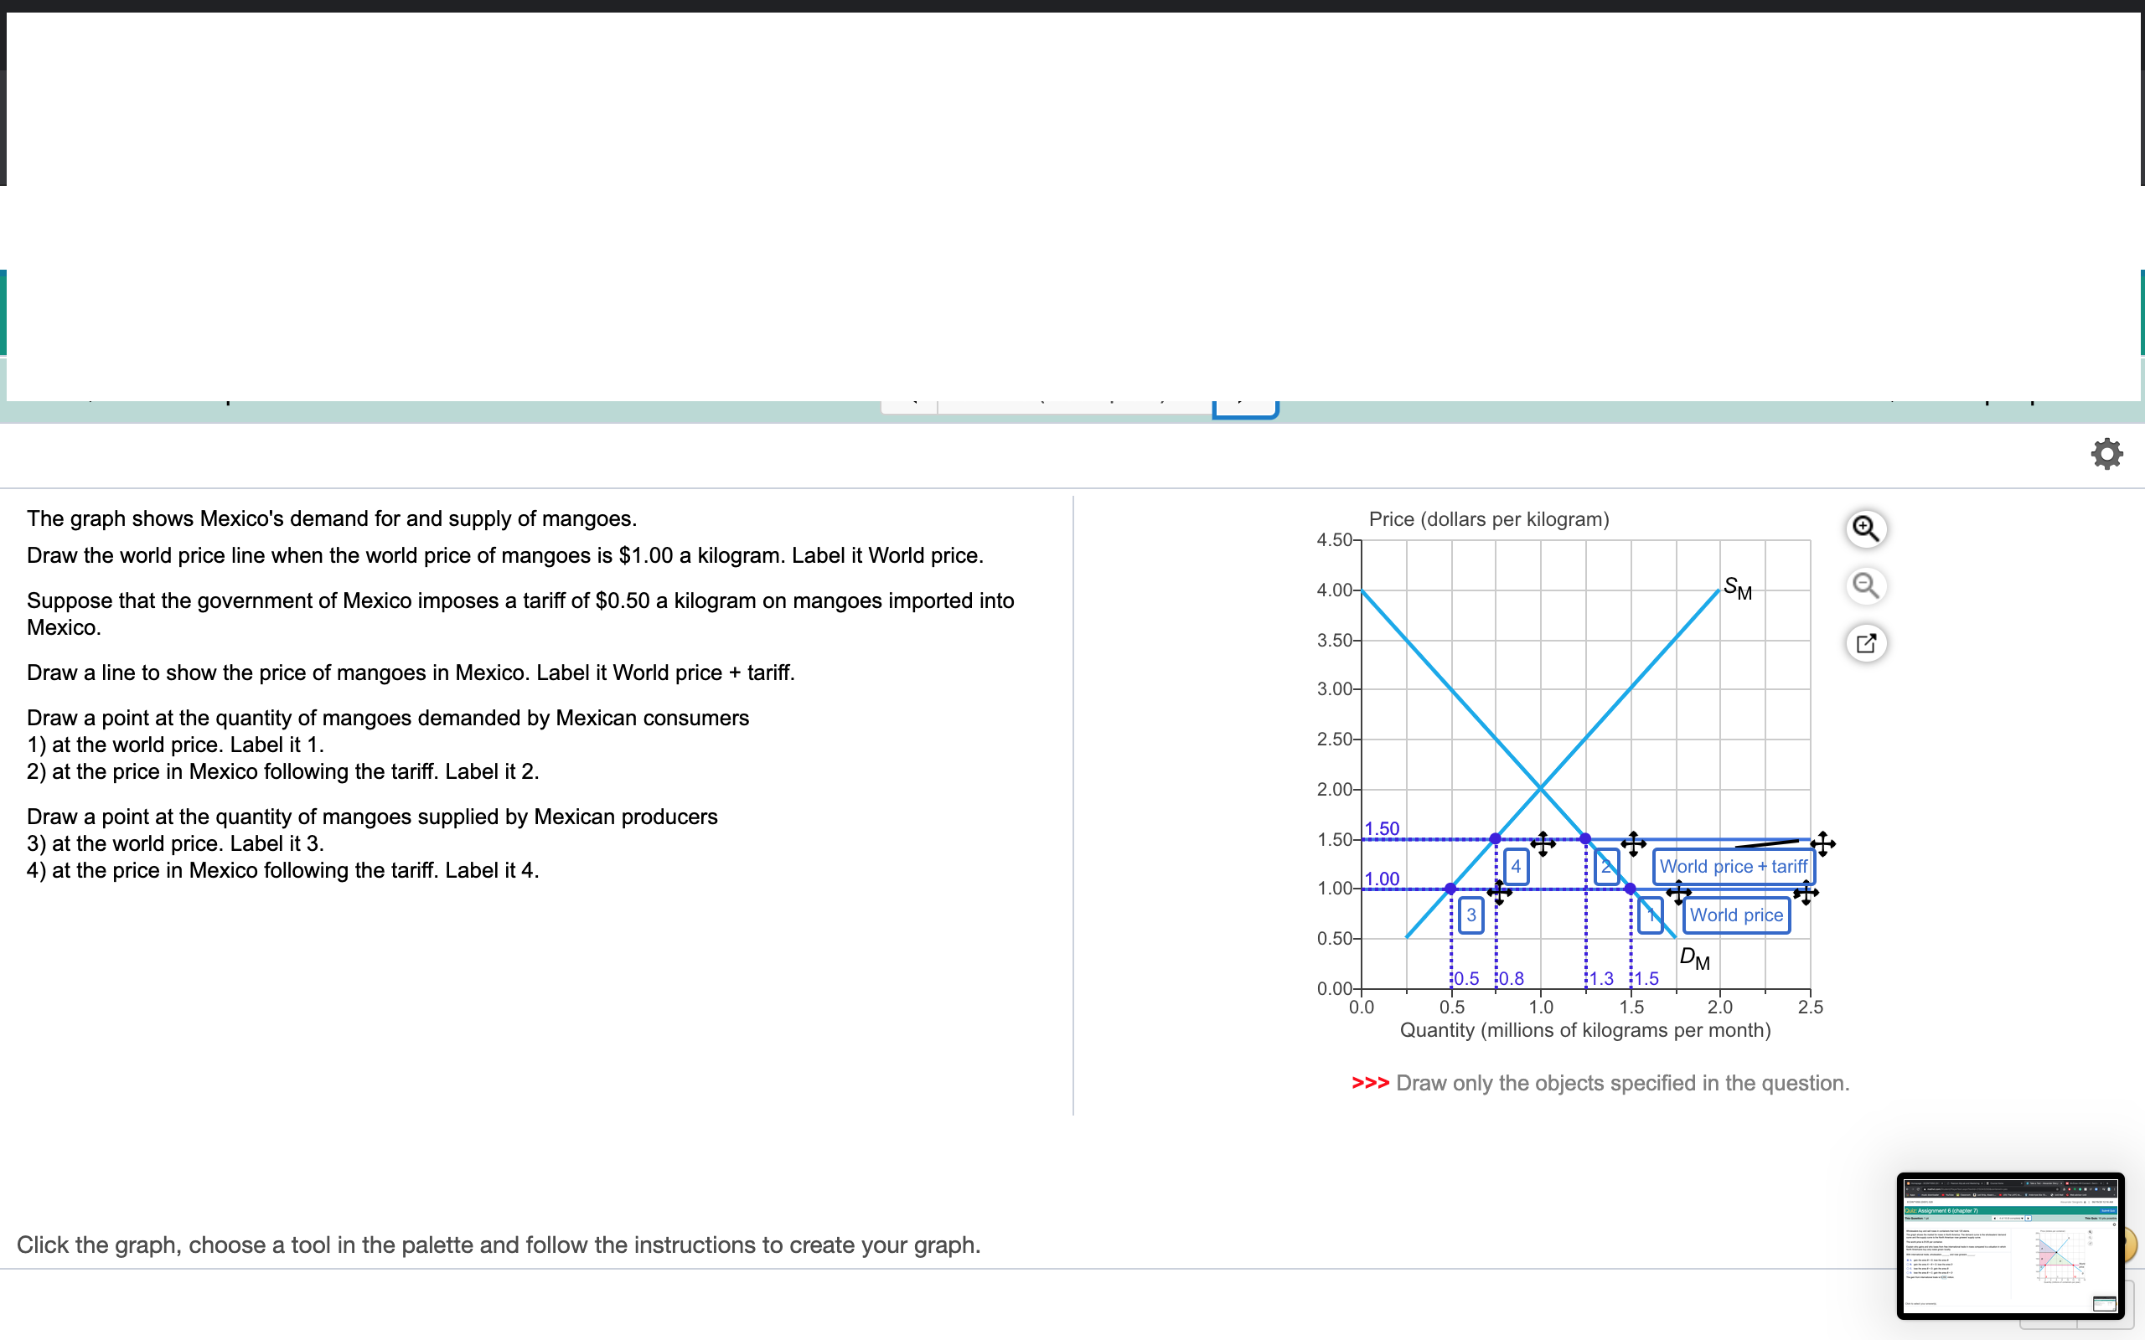Select the point labeled 1 on the graph

point(1651,916)
